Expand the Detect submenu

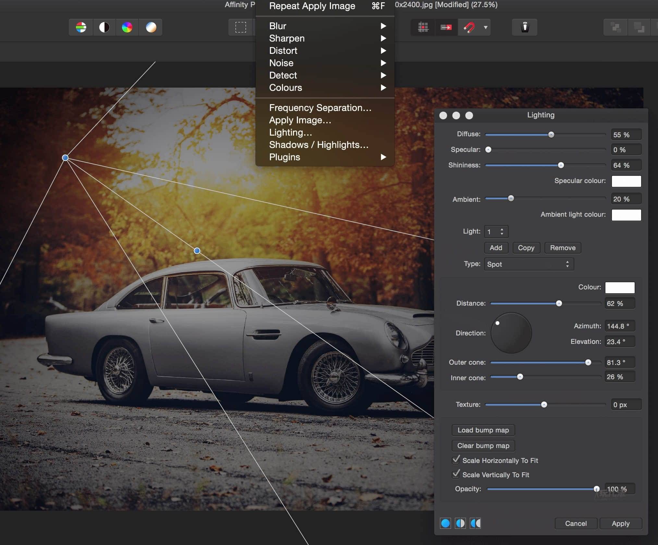tap(325, 75)
